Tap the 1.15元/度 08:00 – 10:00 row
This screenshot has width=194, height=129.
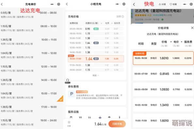click(x=32, y=28)
